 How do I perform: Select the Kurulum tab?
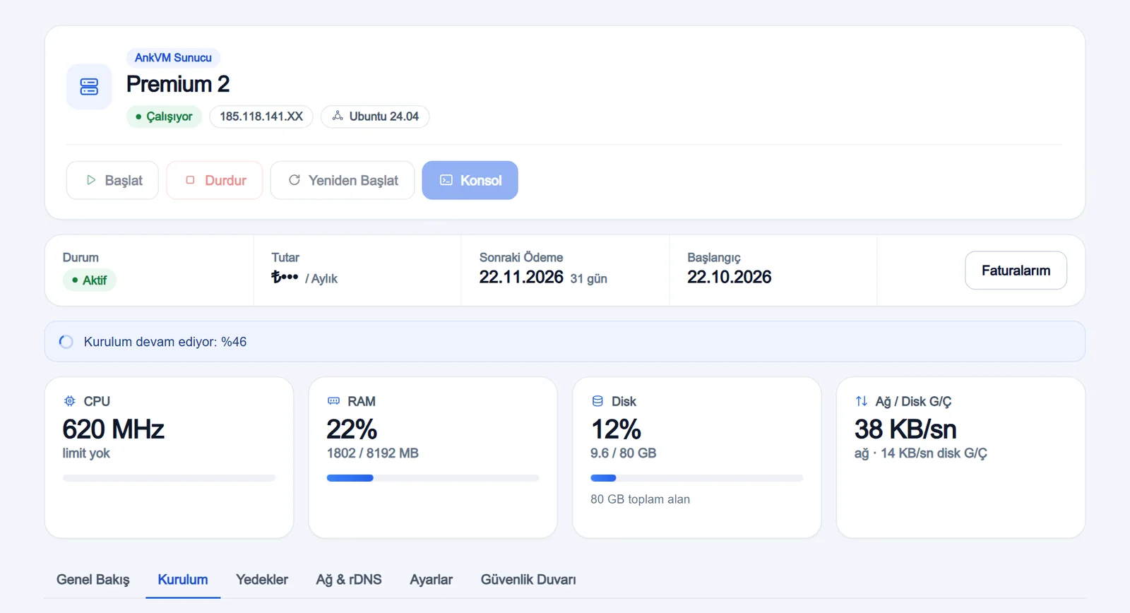[x=183, y=580]
